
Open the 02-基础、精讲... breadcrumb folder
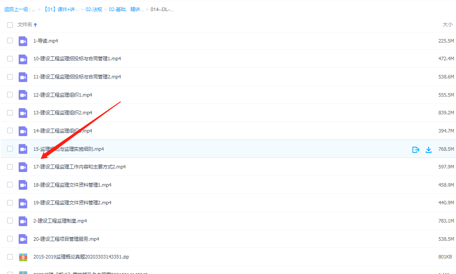(126, 9)
